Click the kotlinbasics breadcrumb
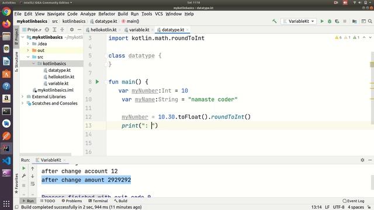 coord(74,21)
